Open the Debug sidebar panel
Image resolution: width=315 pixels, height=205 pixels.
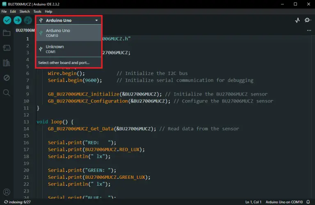coord(7,78)
